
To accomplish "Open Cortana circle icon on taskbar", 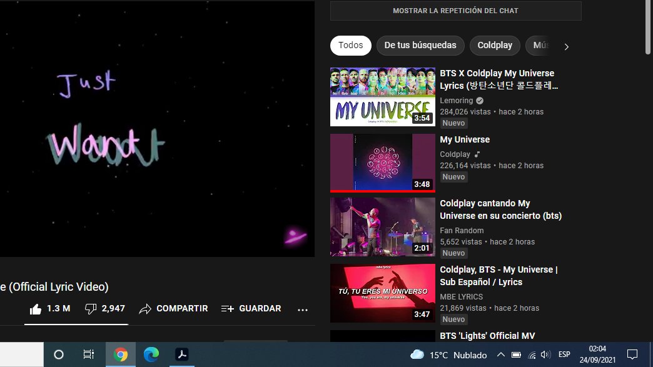I will point(59,354).
